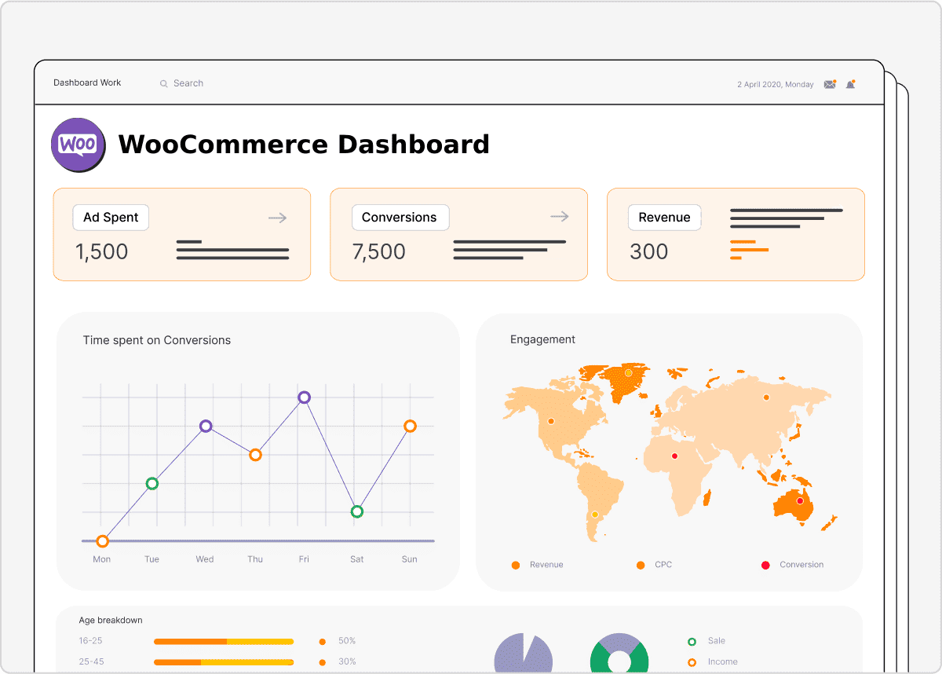Click the arrow on Ad Spent card

point(277,218)
